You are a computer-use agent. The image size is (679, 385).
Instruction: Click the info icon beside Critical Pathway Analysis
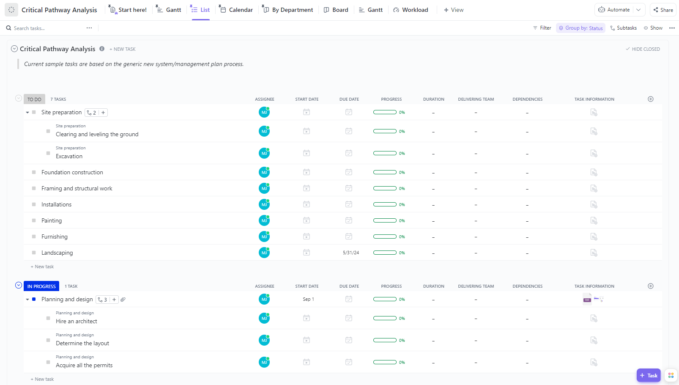(x=102, y=49)
